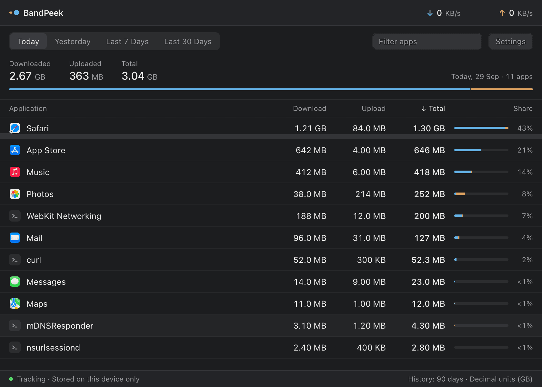
Task: Click Mail's 127 MB total
Action: 429,238
